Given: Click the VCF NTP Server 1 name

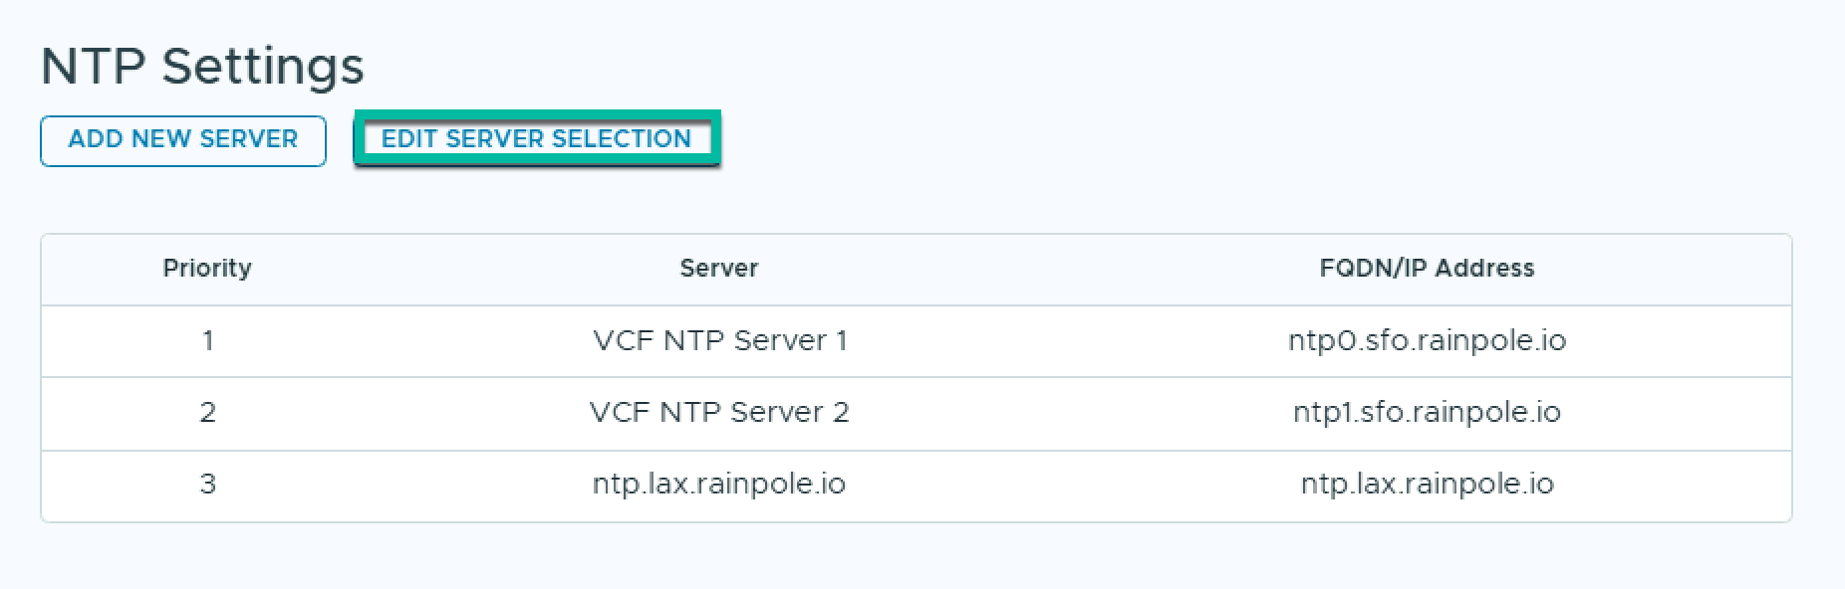Looking at the screenshot, I should (x=719, y=341).
